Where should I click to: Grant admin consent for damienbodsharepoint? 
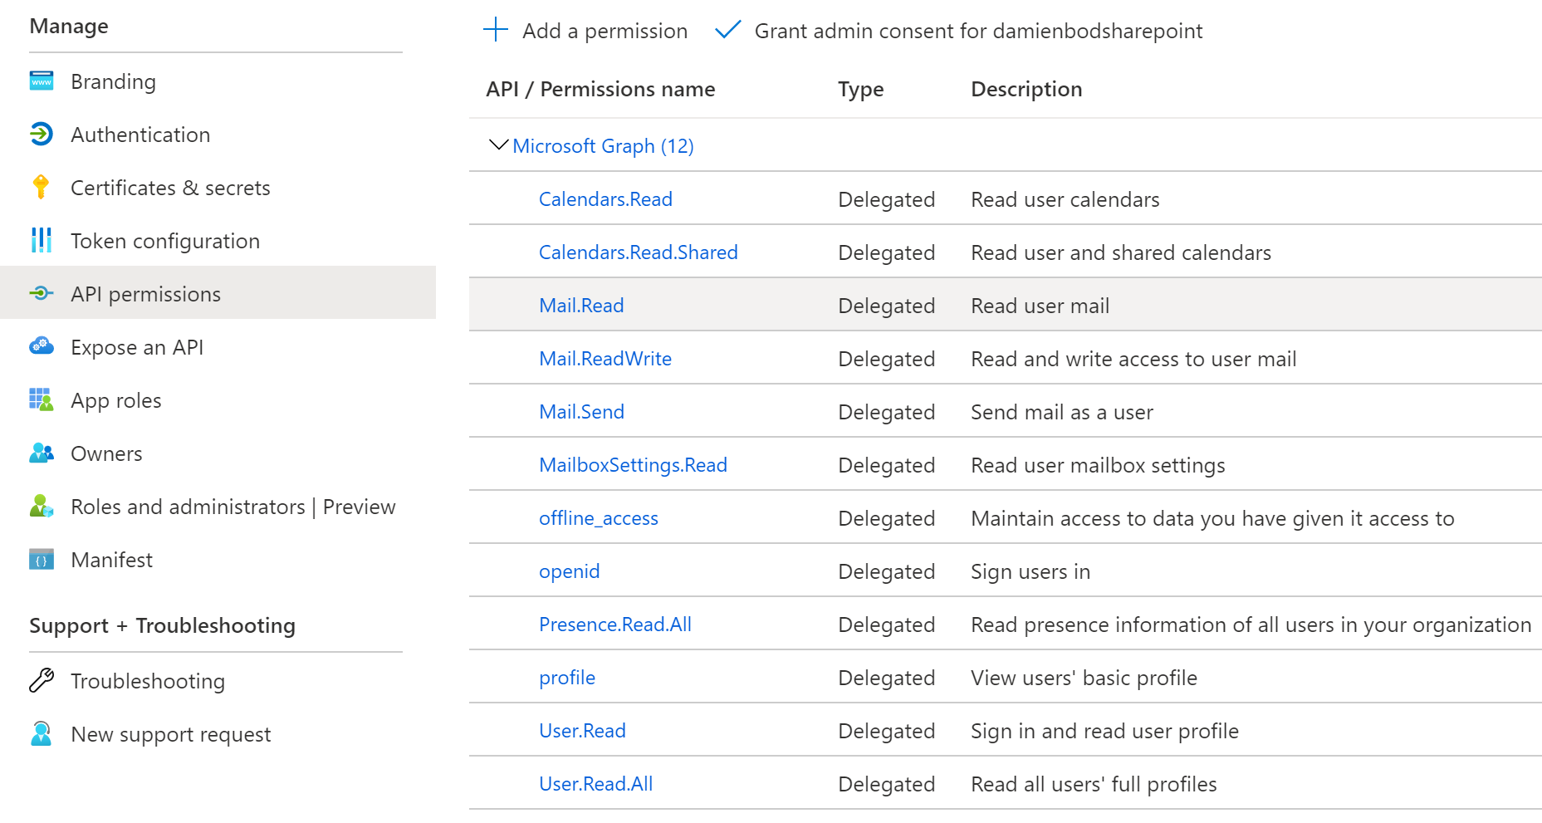click(x=977, y=31)
